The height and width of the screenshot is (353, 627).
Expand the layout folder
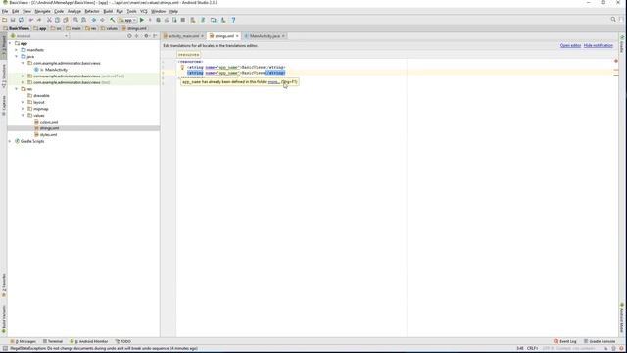23,102
